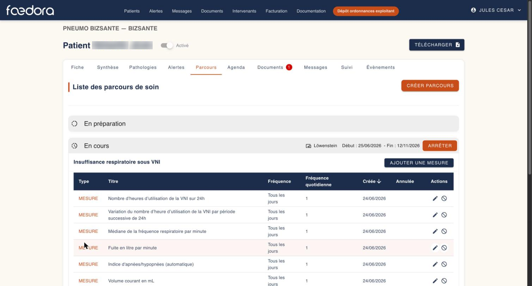Click Dépôt ordonnances exploitant button
This screenshot has height=286, width=532.
pyautogui.click(x=366, y=11)
